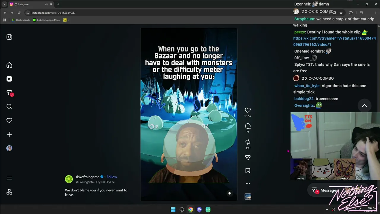Create a new post with plus icon
The image size is (380, 214).
point(9,134)
